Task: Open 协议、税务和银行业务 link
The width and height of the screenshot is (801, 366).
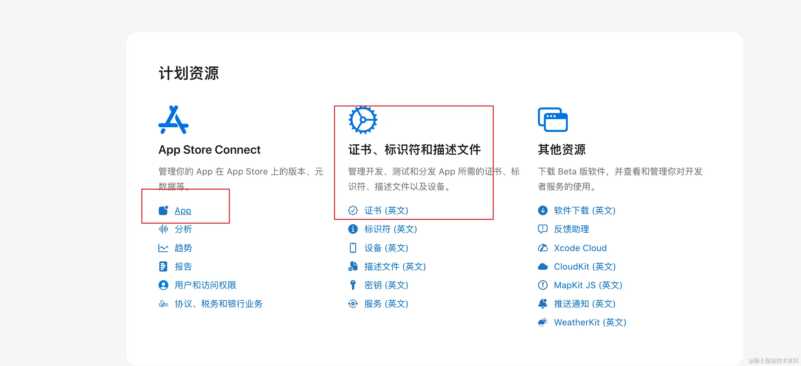Action: (219, 304)
